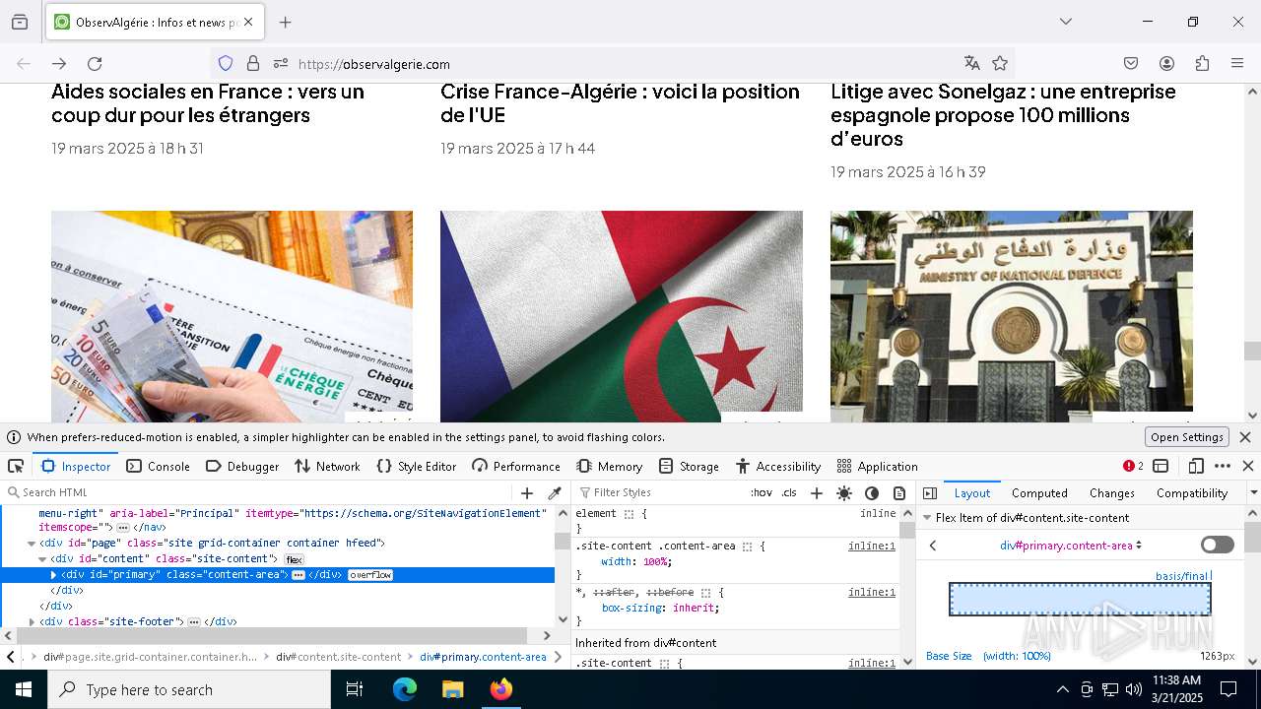Screen dimensions: 1261x709
Task: Collapse the div#page node
Action: [x=32, y=544]
